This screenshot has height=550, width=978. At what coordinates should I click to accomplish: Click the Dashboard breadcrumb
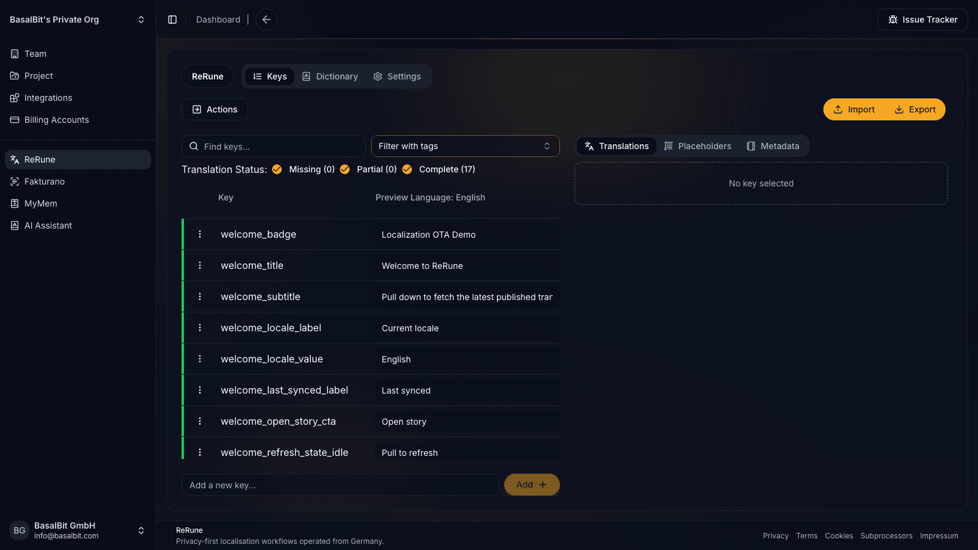click(x=218, y=20)
